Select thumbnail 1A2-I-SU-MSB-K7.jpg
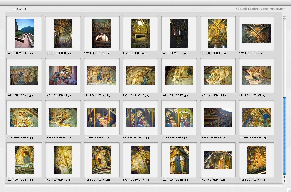The width and height of the screenshot is (291, 192). [x=63, y=117]
